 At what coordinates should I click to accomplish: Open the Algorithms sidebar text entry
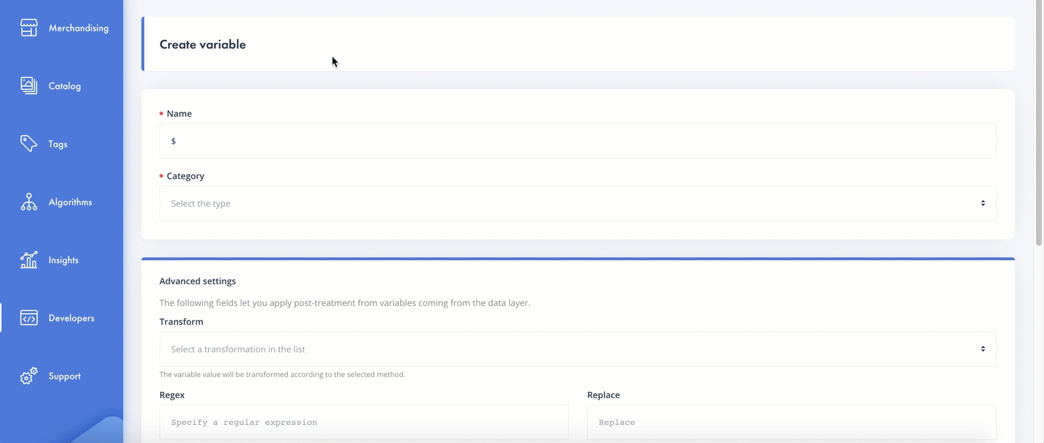point(70,202)
